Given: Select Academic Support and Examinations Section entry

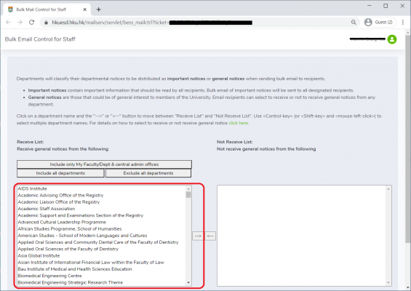Looking at the screenshot, I should 101,215.
